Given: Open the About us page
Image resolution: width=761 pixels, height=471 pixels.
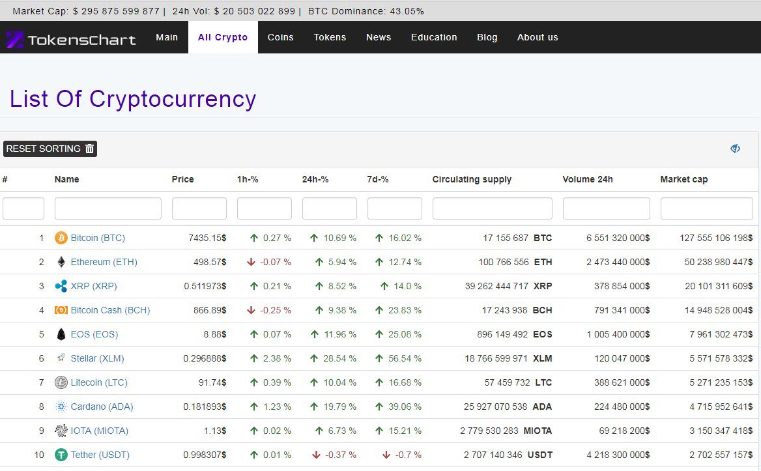Looking at the screenshot, I should pos(538,37).
